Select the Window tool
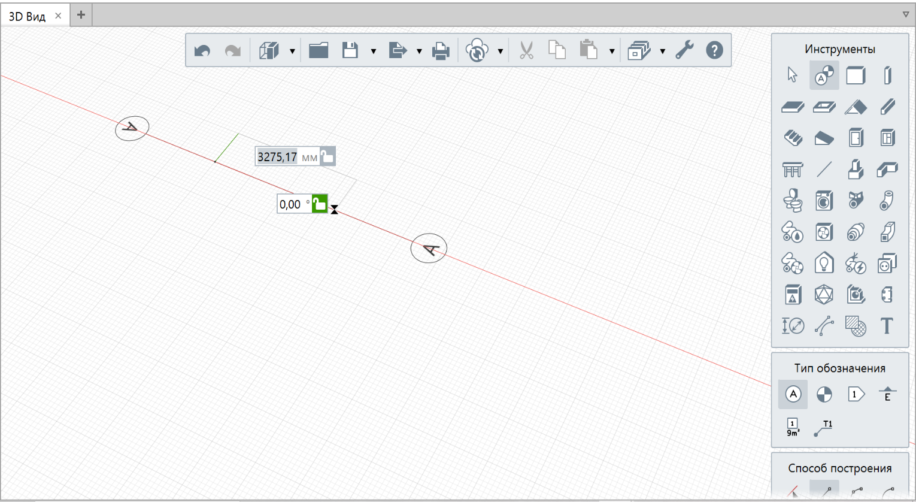This screenshot has height=502, width=916. 887,138
